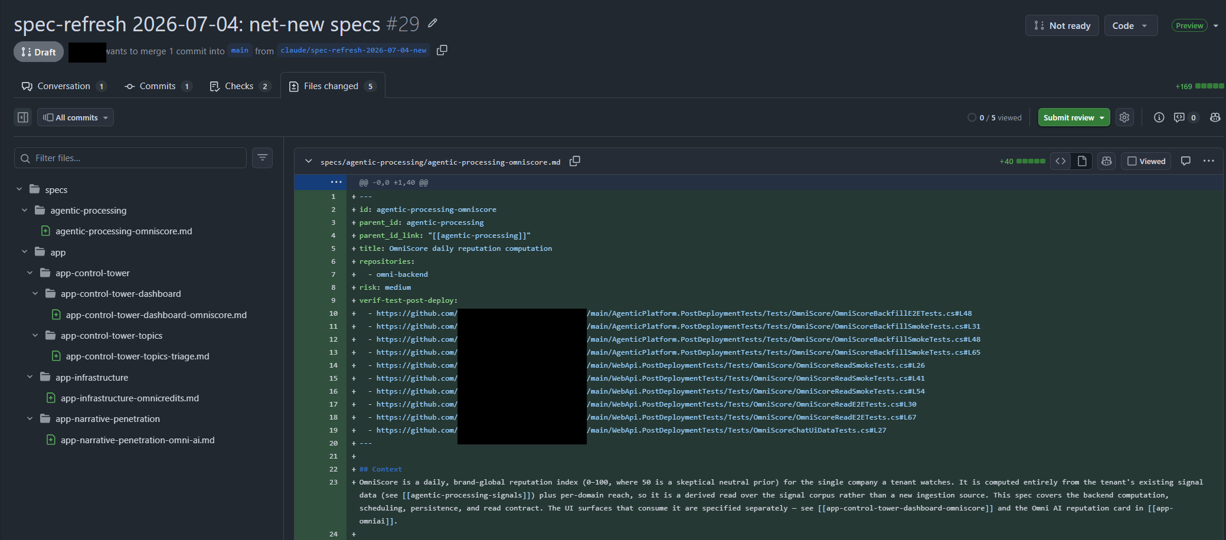
Task: Open app-infrastructure-omnicredits.md file
Action: point(129,398)
